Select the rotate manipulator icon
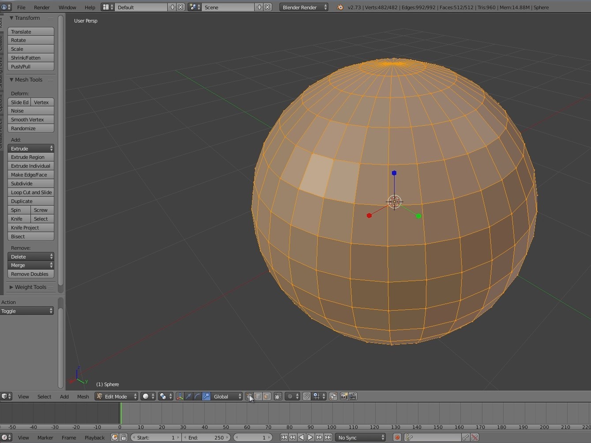This screenshot has height=443, width=591. coord(197,396)
